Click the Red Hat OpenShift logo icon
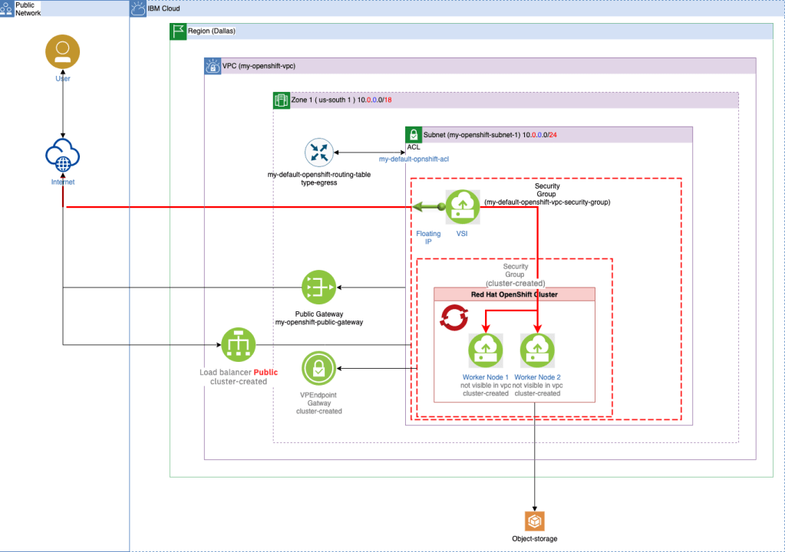Image resolution: width=785 pixels, height=552 pixels. 454,317
